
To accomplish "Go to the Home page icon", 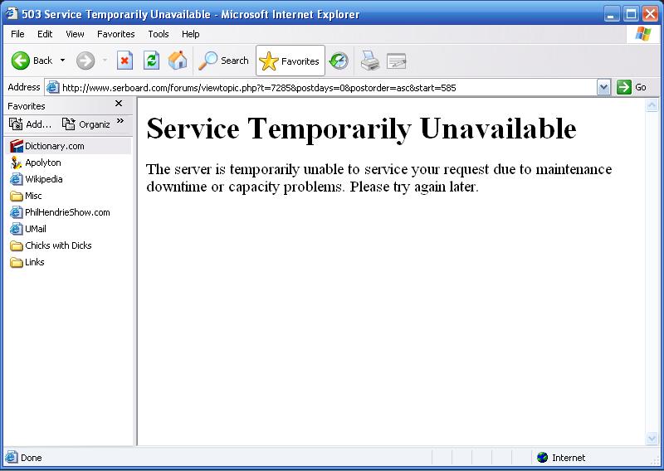I will coord(178,61).
